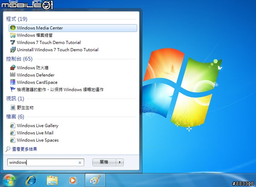Click the 野生生物 video file icon
Screen dimensions: 256x187
point(13,107)
